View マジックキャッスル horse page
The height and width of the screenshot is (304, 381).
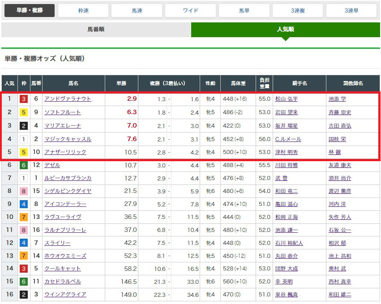click(x=68, y=139)
